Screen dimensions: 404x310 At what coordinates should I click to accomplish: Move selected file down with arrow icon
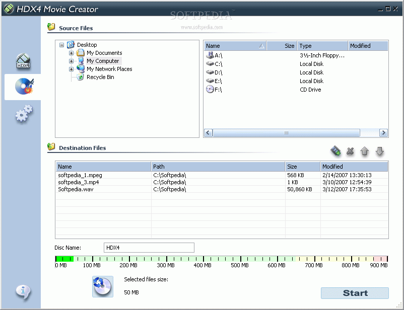click(379, 151)
